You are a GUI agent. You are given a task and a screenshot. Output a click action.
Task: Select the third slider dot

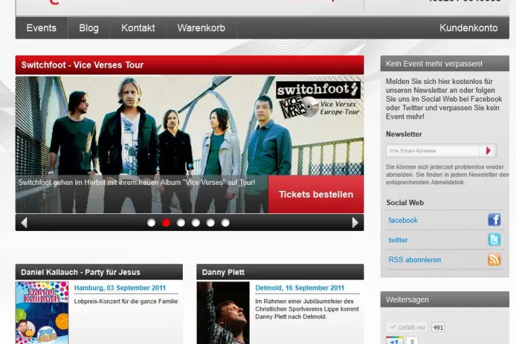pyautogui.click(x=181, y=223)
